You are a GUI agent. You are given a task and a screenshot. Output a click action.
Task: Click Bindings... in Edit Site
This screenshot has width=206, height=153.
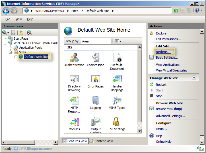(x=163, y=52)
